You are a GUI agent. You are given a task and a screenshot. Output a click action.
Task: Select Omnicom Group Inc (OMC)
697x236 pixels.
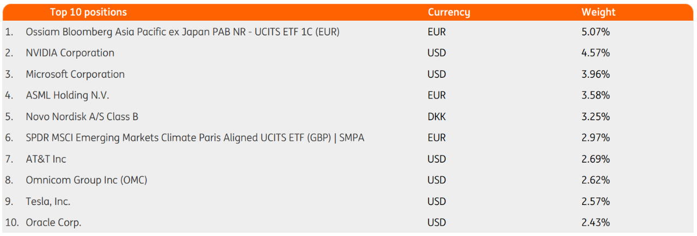pyautogui.click(x=87, y=181)
